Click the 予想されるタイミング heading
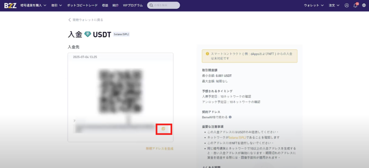The height and width of the screenshot is (168, 369). pyautogui.click(x=217, y=91)
